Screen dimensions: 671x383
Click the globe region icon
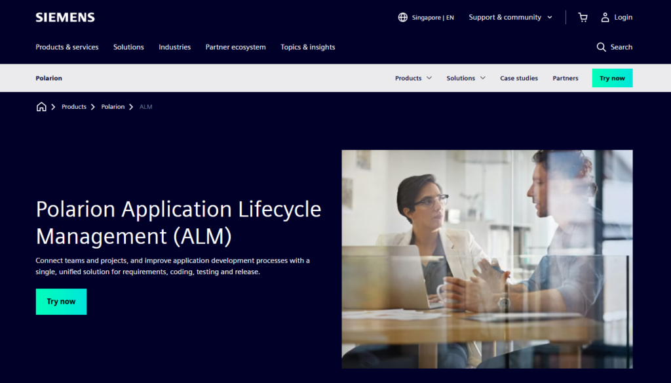click(x=403, y=17)
